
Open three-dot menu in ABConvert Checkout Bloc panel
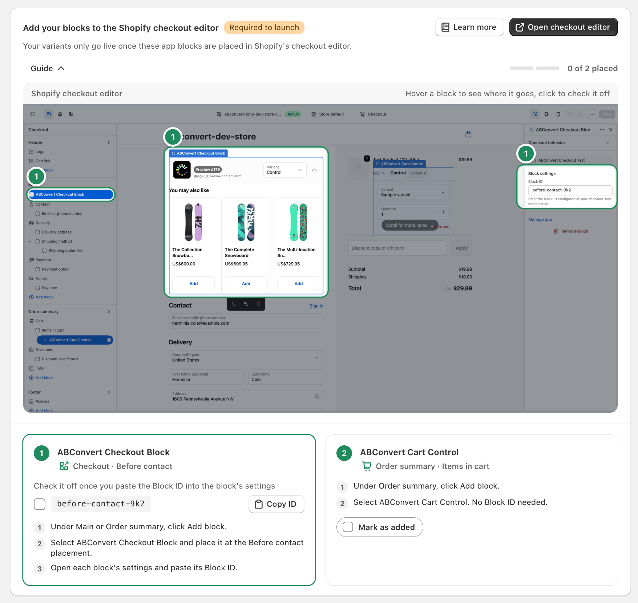pyautogui.click(x=602, y=130)
